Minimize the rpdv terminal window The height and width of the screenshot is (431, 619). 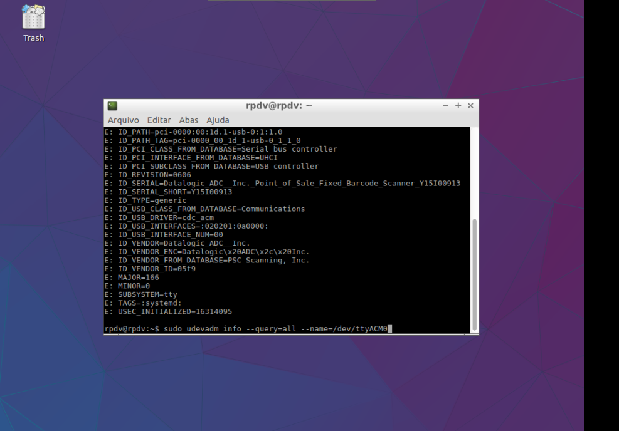point(445,106)
